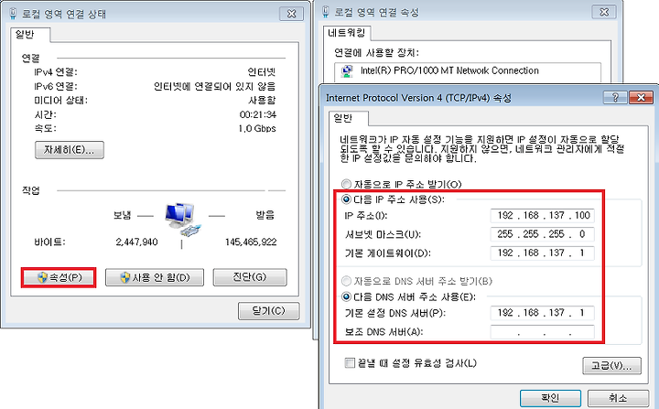Click the connection status title bar icon
The image size is (659, 409).
click(x=13, y=14)
